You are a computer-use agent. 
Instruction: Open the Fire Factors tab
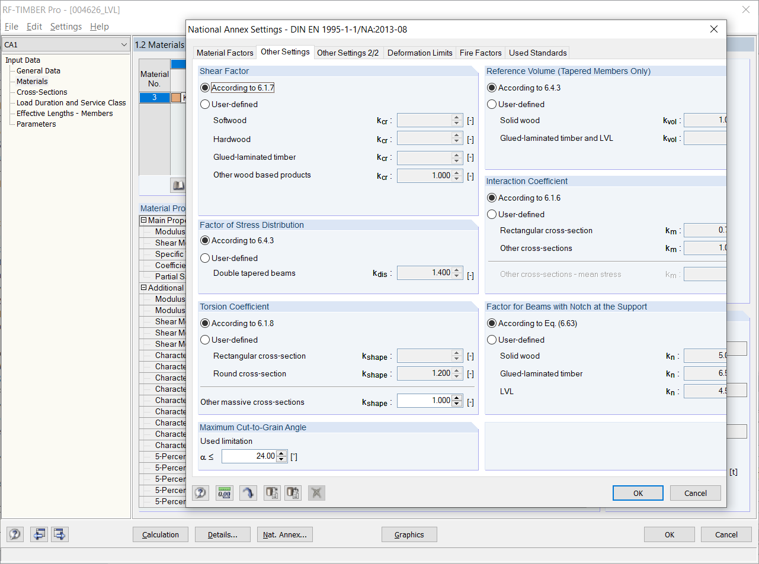(481, 53)
